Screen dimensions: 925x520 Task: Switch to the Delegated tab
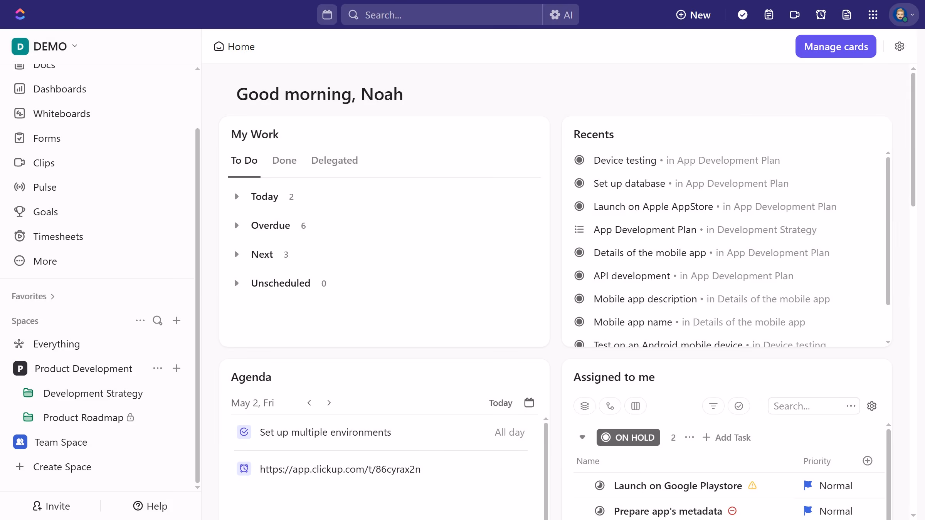point(334,161)
